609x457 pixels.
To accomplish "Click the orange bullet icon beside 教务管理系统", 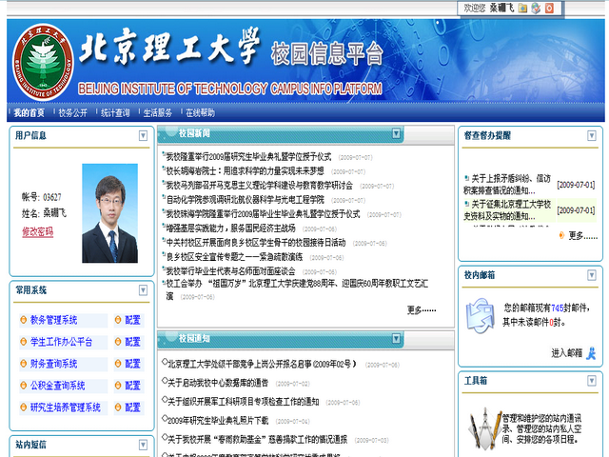I will (24, 321).
